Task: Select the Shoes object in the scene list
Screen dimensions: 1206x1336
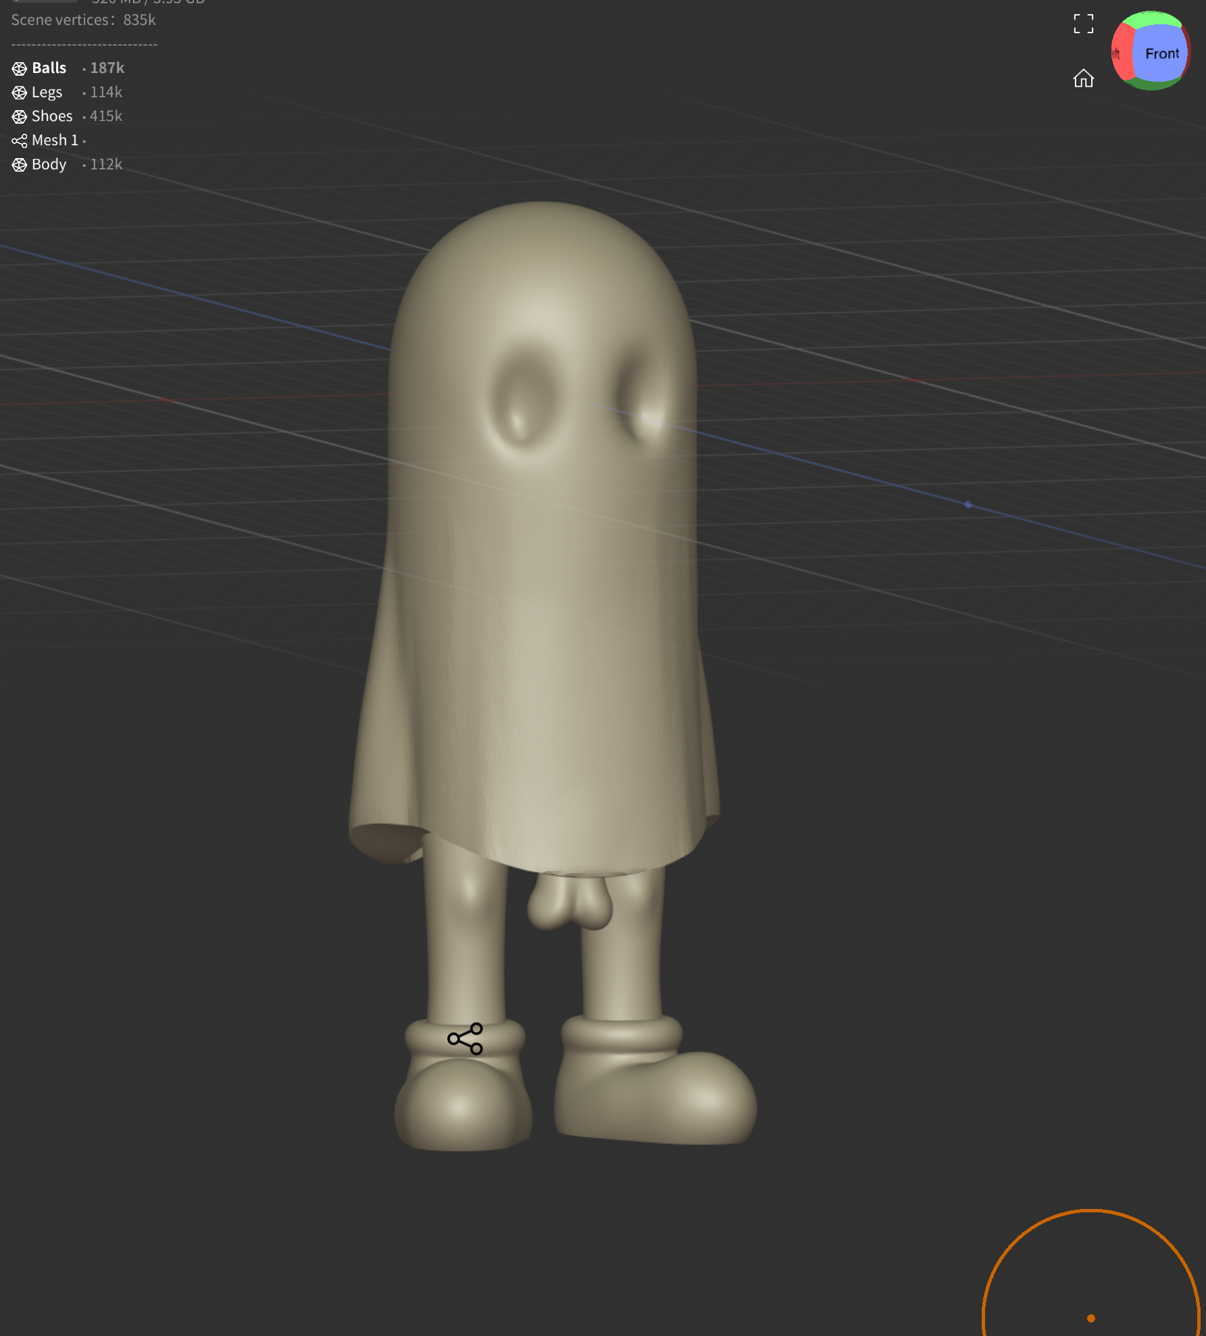Action: 52,116
